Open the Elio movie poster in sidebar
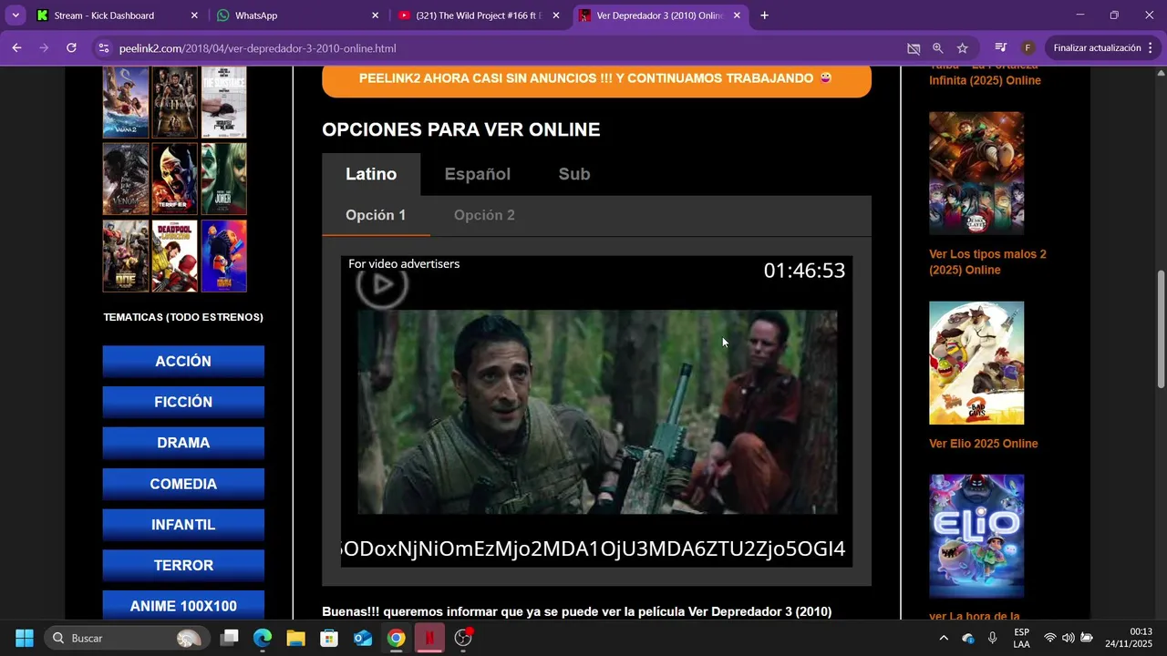1167x656 pixels. tap(976, 536)
